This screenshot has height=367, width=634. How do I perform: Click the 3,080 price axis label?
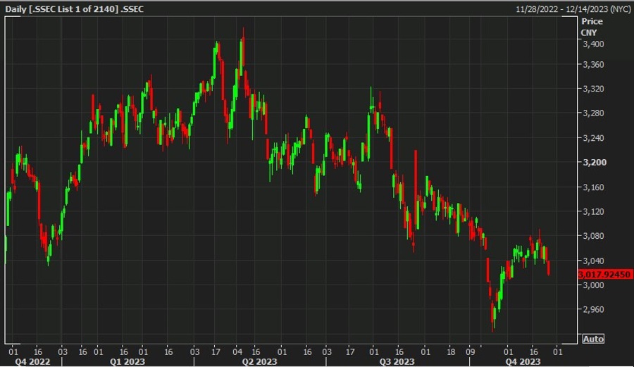593,236
